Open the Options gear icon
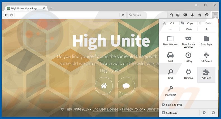Screen dimensions: 221x119 (188, 72)
